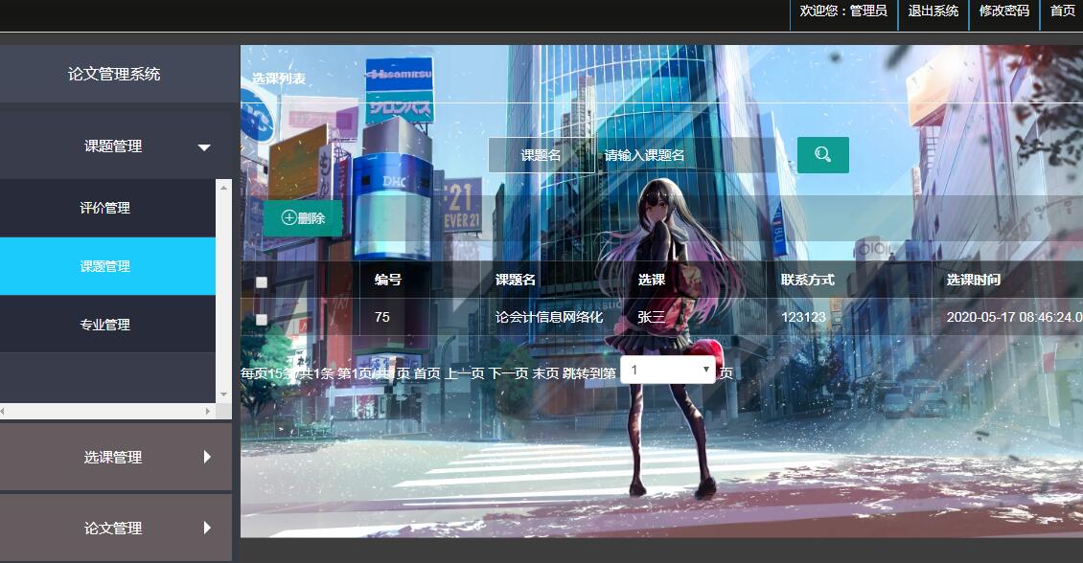This screenshot has width=1083, height=563.
Task: Open the 选课管理 menu section
Action: click(x=115, y=457)
